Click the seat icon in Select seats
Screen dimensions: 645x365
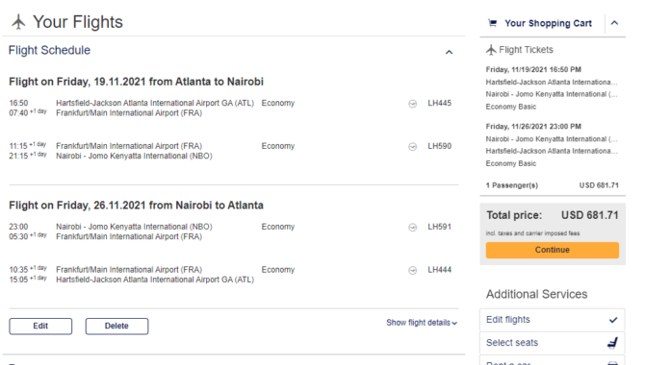point(613,342)
